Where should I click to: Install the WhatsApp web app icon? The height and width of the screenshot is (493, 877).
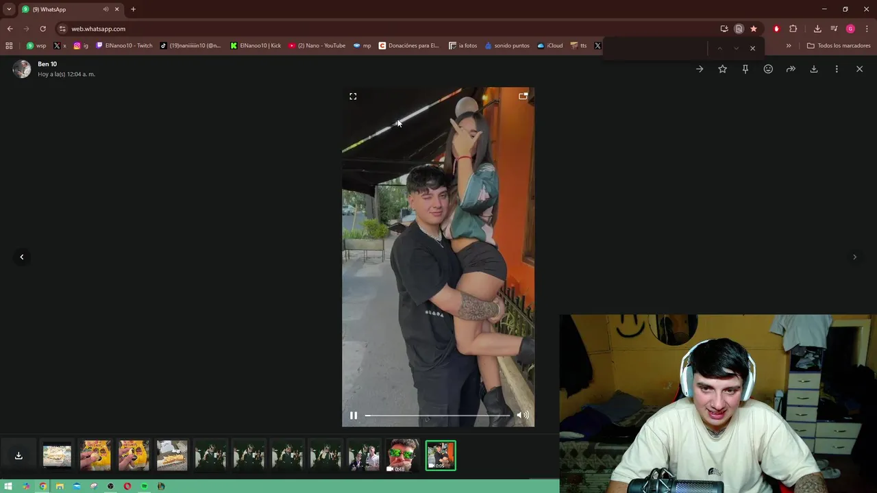coord(724,29)
